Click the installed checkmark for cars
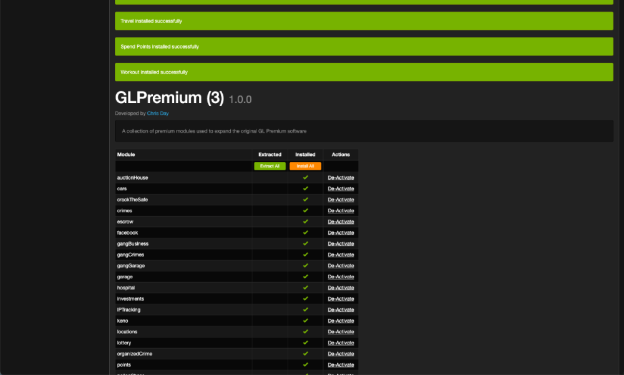 tap(306, 188)
